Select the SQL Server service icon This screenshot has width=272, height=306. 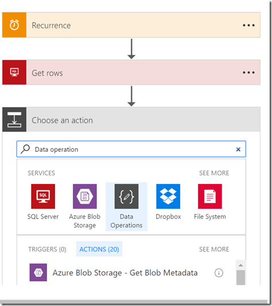coord(43,196)
